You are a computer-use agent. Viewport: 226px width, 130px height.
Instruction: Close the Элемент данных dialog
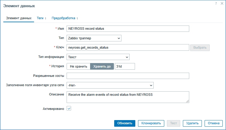click(x=221, y=3)
